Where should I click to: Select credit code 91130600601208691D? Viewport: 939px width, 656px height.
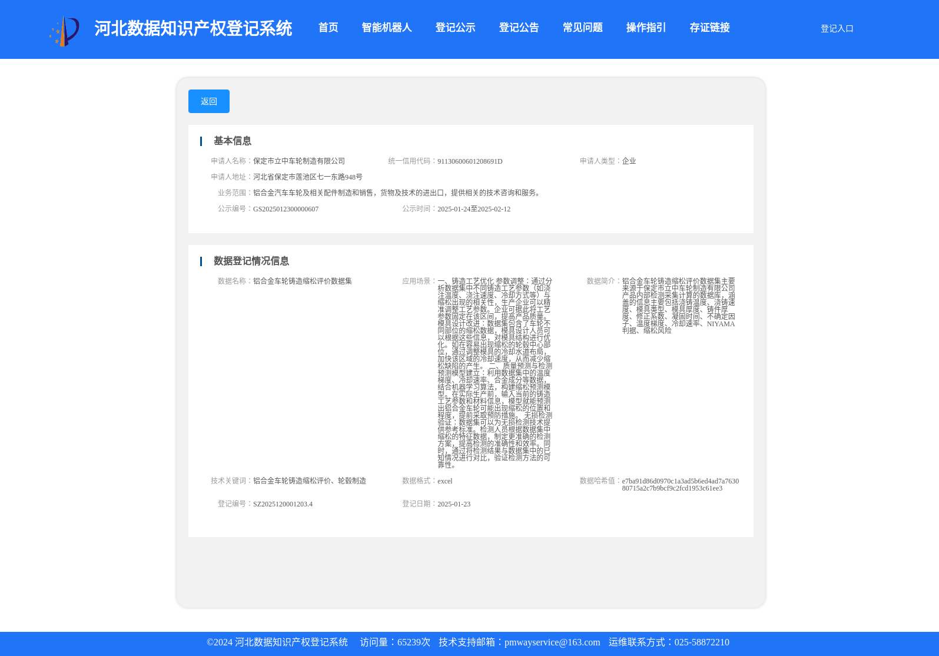coord(470,161)
